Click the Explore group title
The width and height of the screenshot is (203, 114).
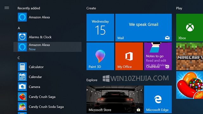pyautogui.click(x=92, y=80)
